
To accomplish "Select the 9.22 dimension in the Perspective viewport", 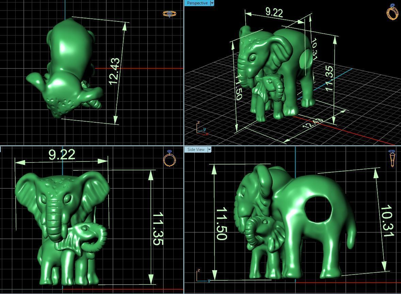I will point(274,12).
